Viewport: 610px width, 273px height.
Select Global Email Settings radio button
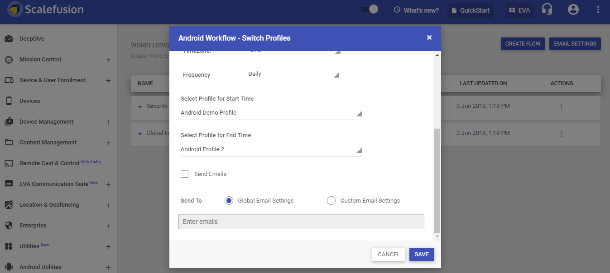(x=229, y=201)
